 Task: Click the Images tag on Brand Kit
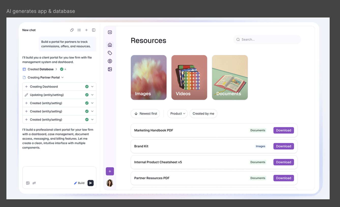260,146
